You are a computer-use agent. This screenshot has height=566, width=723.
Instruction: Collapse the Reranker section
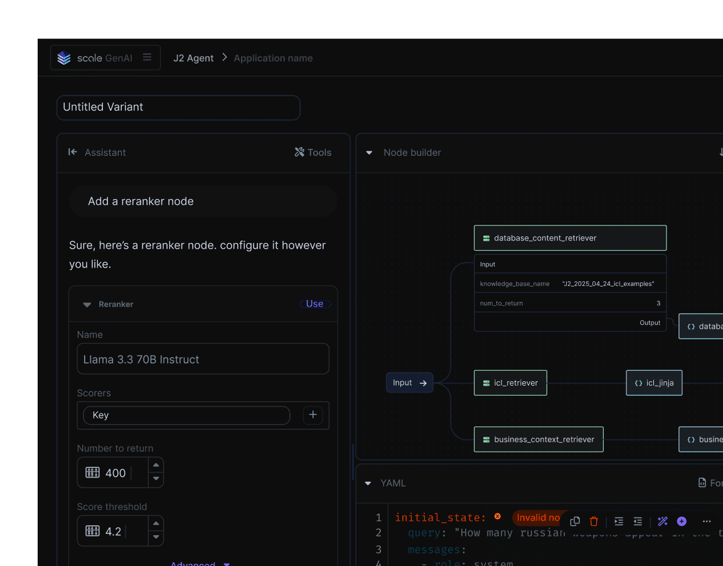point(87,305)
